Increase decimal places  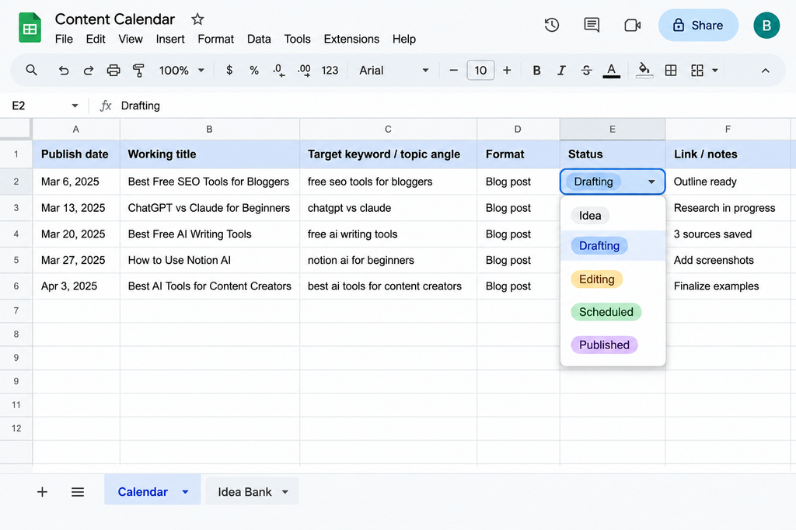point(304,71)
